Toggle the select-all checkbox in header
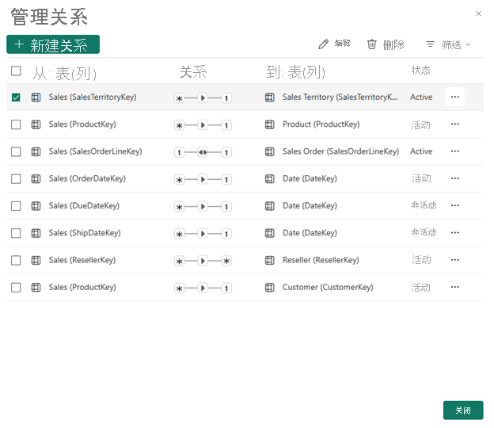 16,71
